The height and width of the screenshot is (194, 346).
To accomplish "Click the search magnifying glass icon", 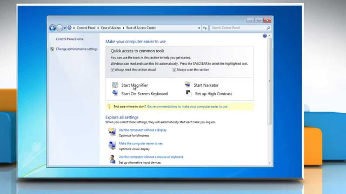I will [268, 28].
